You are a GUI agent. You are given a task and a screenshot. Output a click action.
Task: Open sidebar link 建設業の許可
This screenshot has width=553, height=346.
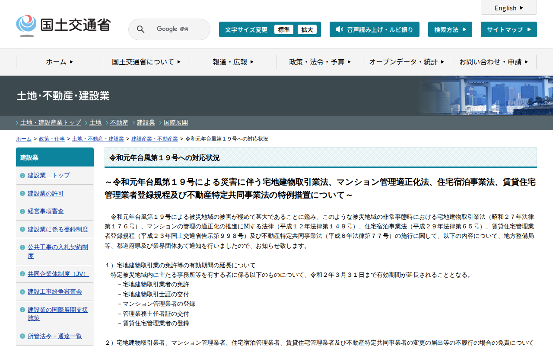46,193
